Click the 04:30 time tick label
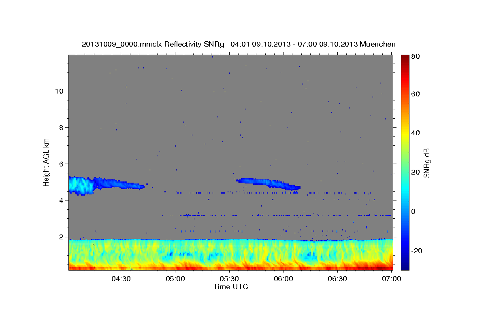Screen dimensions: 486x324 (121, 279)
